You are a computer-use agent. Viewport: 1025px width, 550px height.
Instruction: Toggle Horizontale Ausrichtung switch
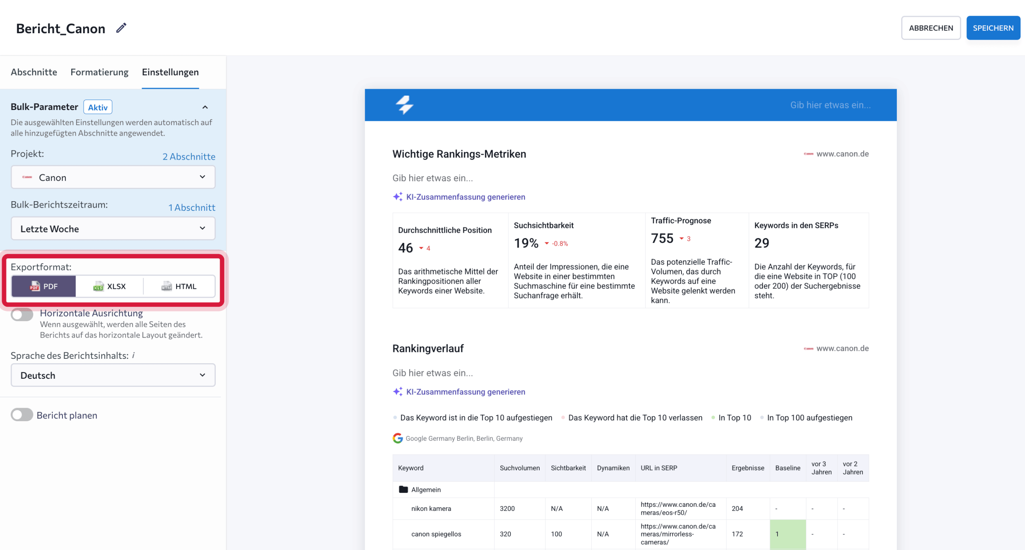point(22,314)
